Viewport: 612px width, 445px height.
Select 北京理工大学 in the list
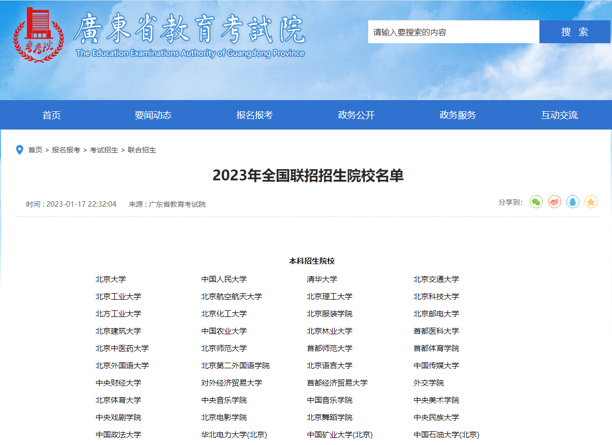click(x=330, y=297)
